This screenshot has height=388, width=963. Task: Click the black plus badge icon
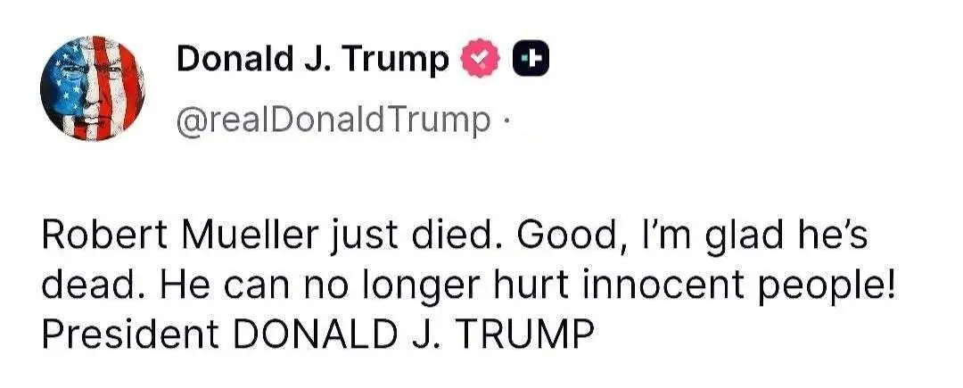pyautogui.click(x=528, y=60)
